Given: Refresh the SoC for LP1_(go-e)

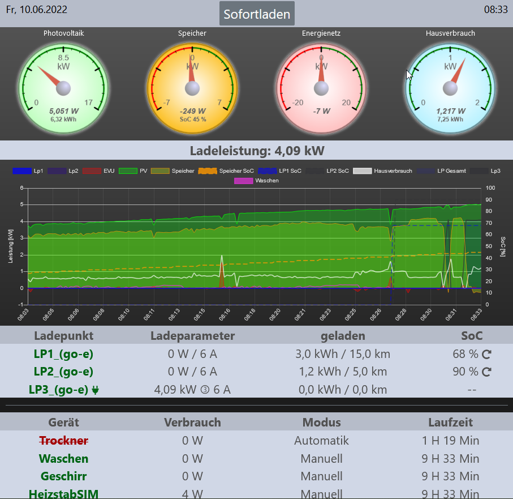Looking at the screenshot, I should [486, 355].
